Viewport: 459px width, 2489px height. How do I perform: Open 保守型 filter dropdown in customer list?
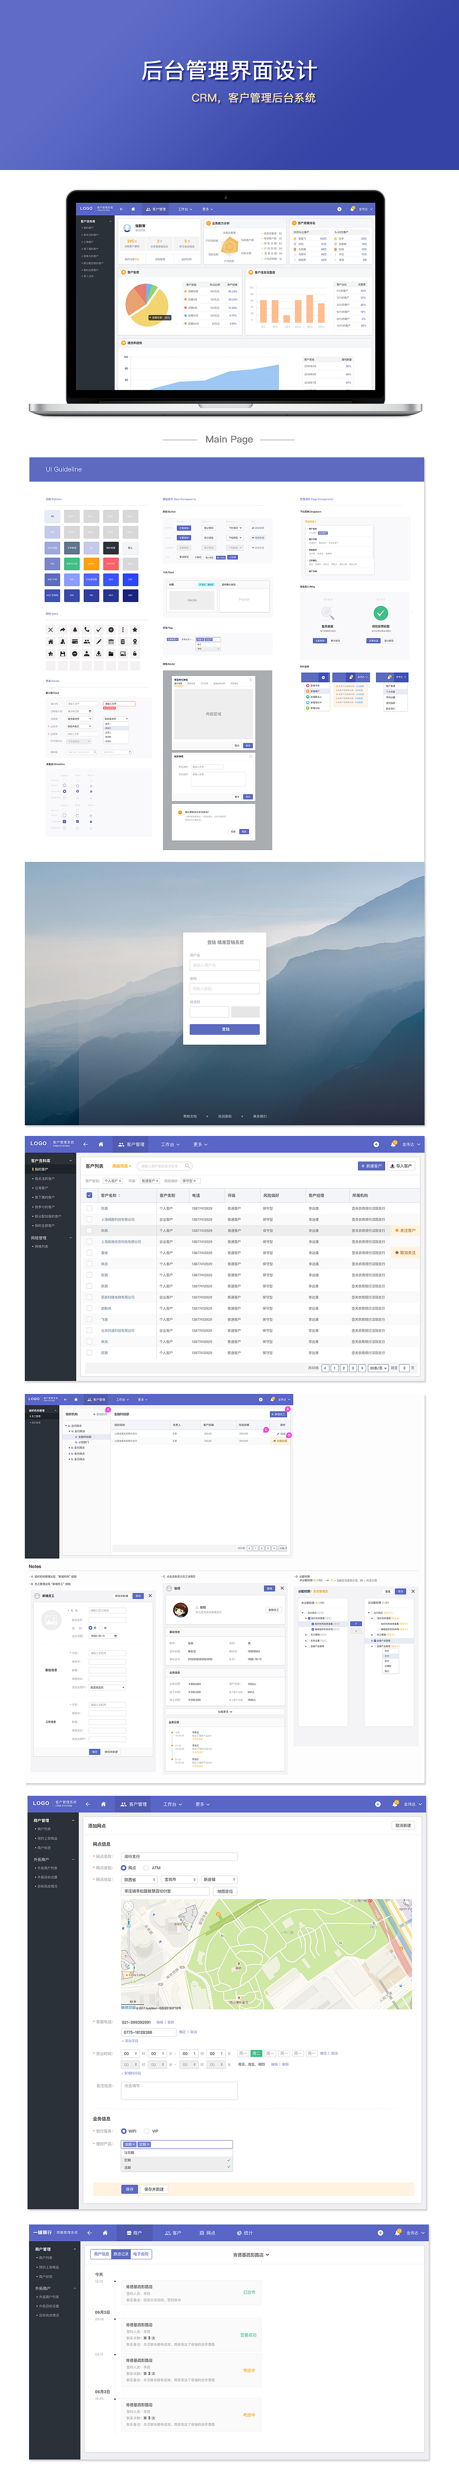pyautogui.click(x=190, y=1181)
